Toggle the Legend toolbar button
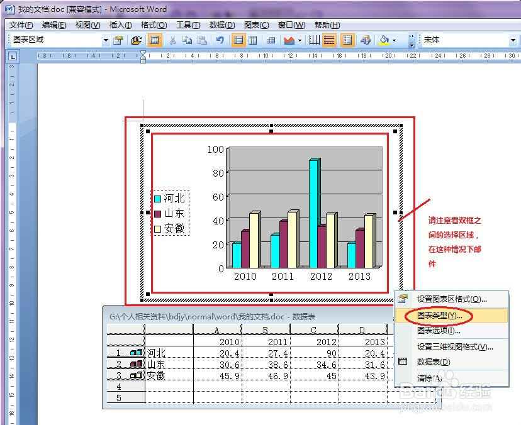521x425 pixels. (347, 40)
